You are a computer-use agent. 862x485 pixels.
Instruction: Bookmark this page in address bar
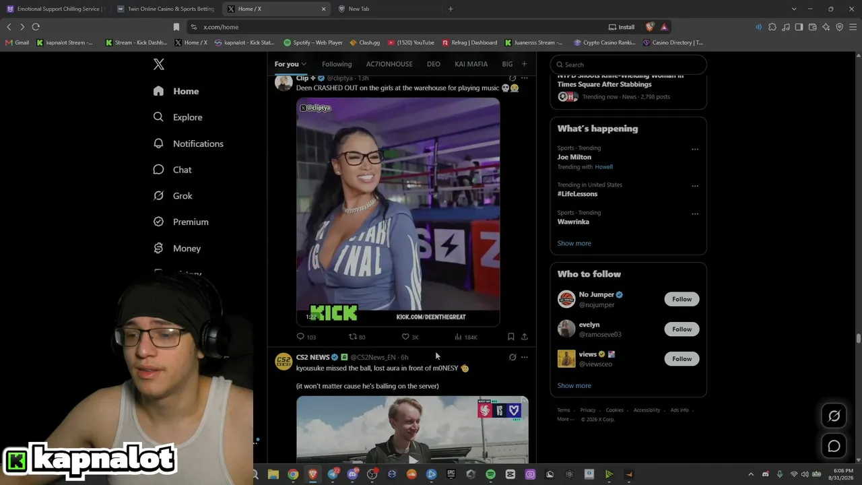tap(176, 27)
